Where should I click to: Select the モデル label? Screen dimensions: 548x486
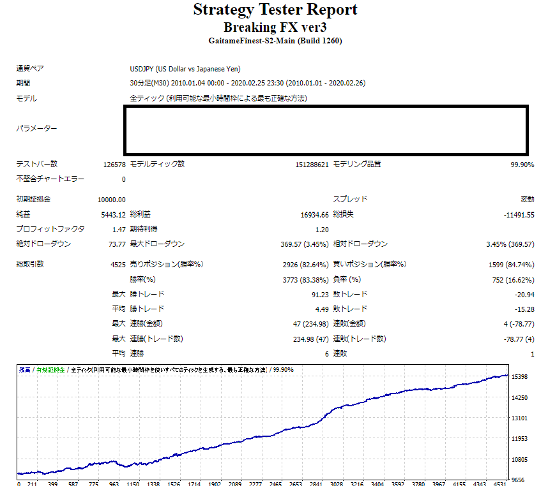[27, 98]
